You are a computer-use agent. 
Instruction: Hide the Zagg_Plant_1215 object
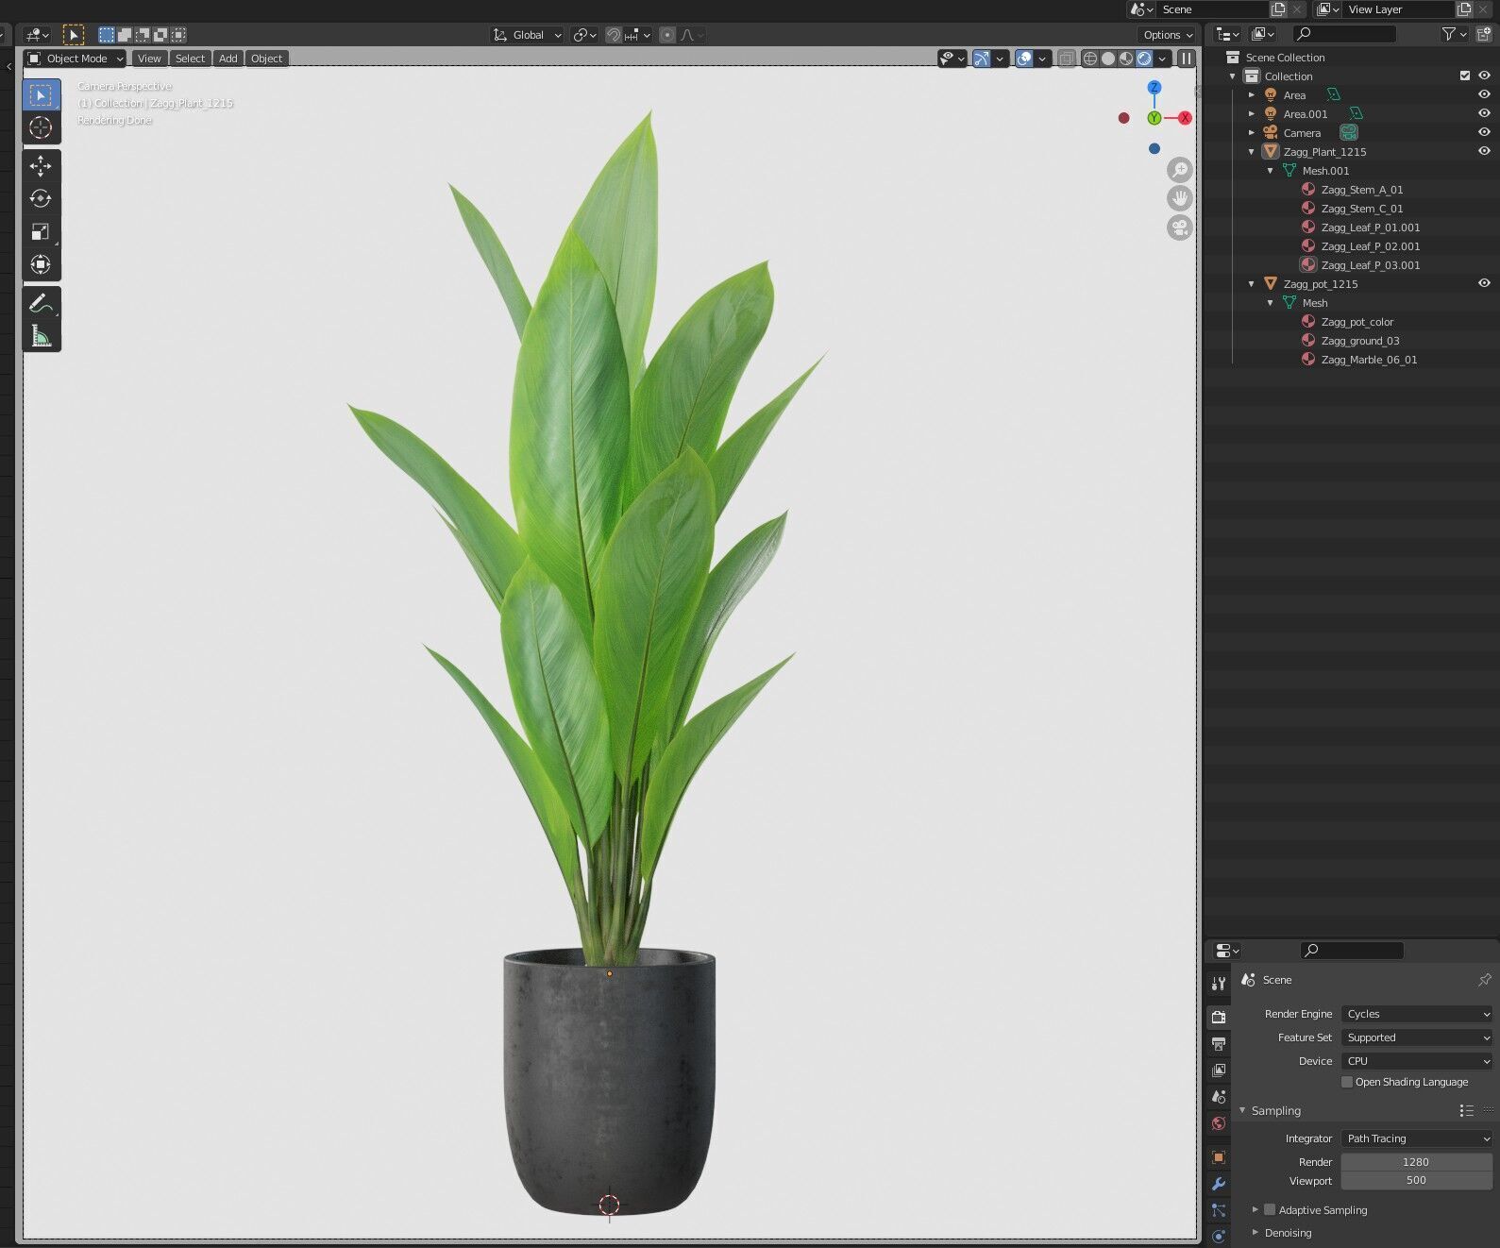click(1484, 151)
